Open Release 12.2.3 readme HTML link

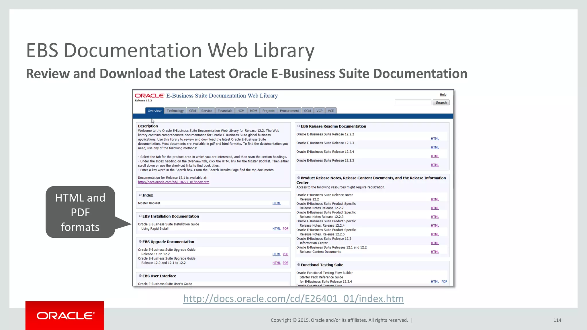tap(435, 148)
